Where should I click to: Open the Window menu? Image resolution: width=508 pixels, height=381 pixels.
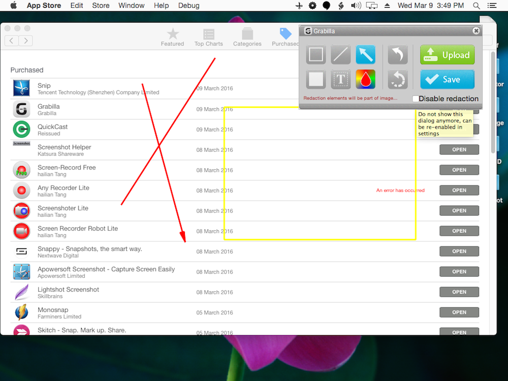(131, 6)
